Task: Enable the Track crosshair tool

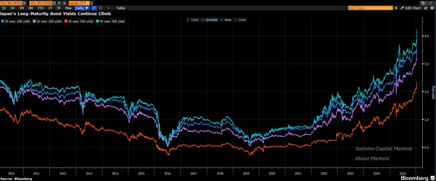Action: (x=193, y=20)
